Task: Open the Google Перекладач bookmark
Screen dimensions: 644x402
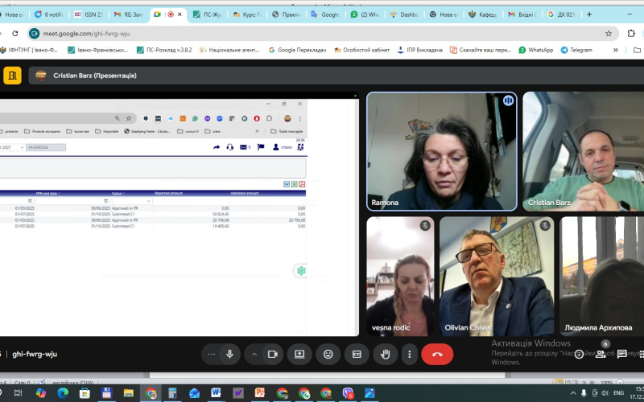Action: pos(297,50)
